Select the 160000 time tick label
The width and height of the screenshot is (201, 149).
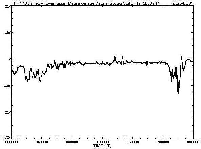(133, 142)
